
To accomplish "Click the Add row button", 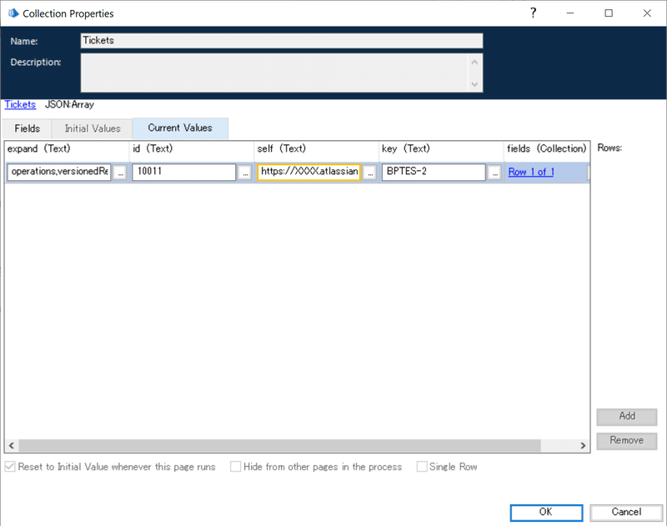I will click(627, 416).
